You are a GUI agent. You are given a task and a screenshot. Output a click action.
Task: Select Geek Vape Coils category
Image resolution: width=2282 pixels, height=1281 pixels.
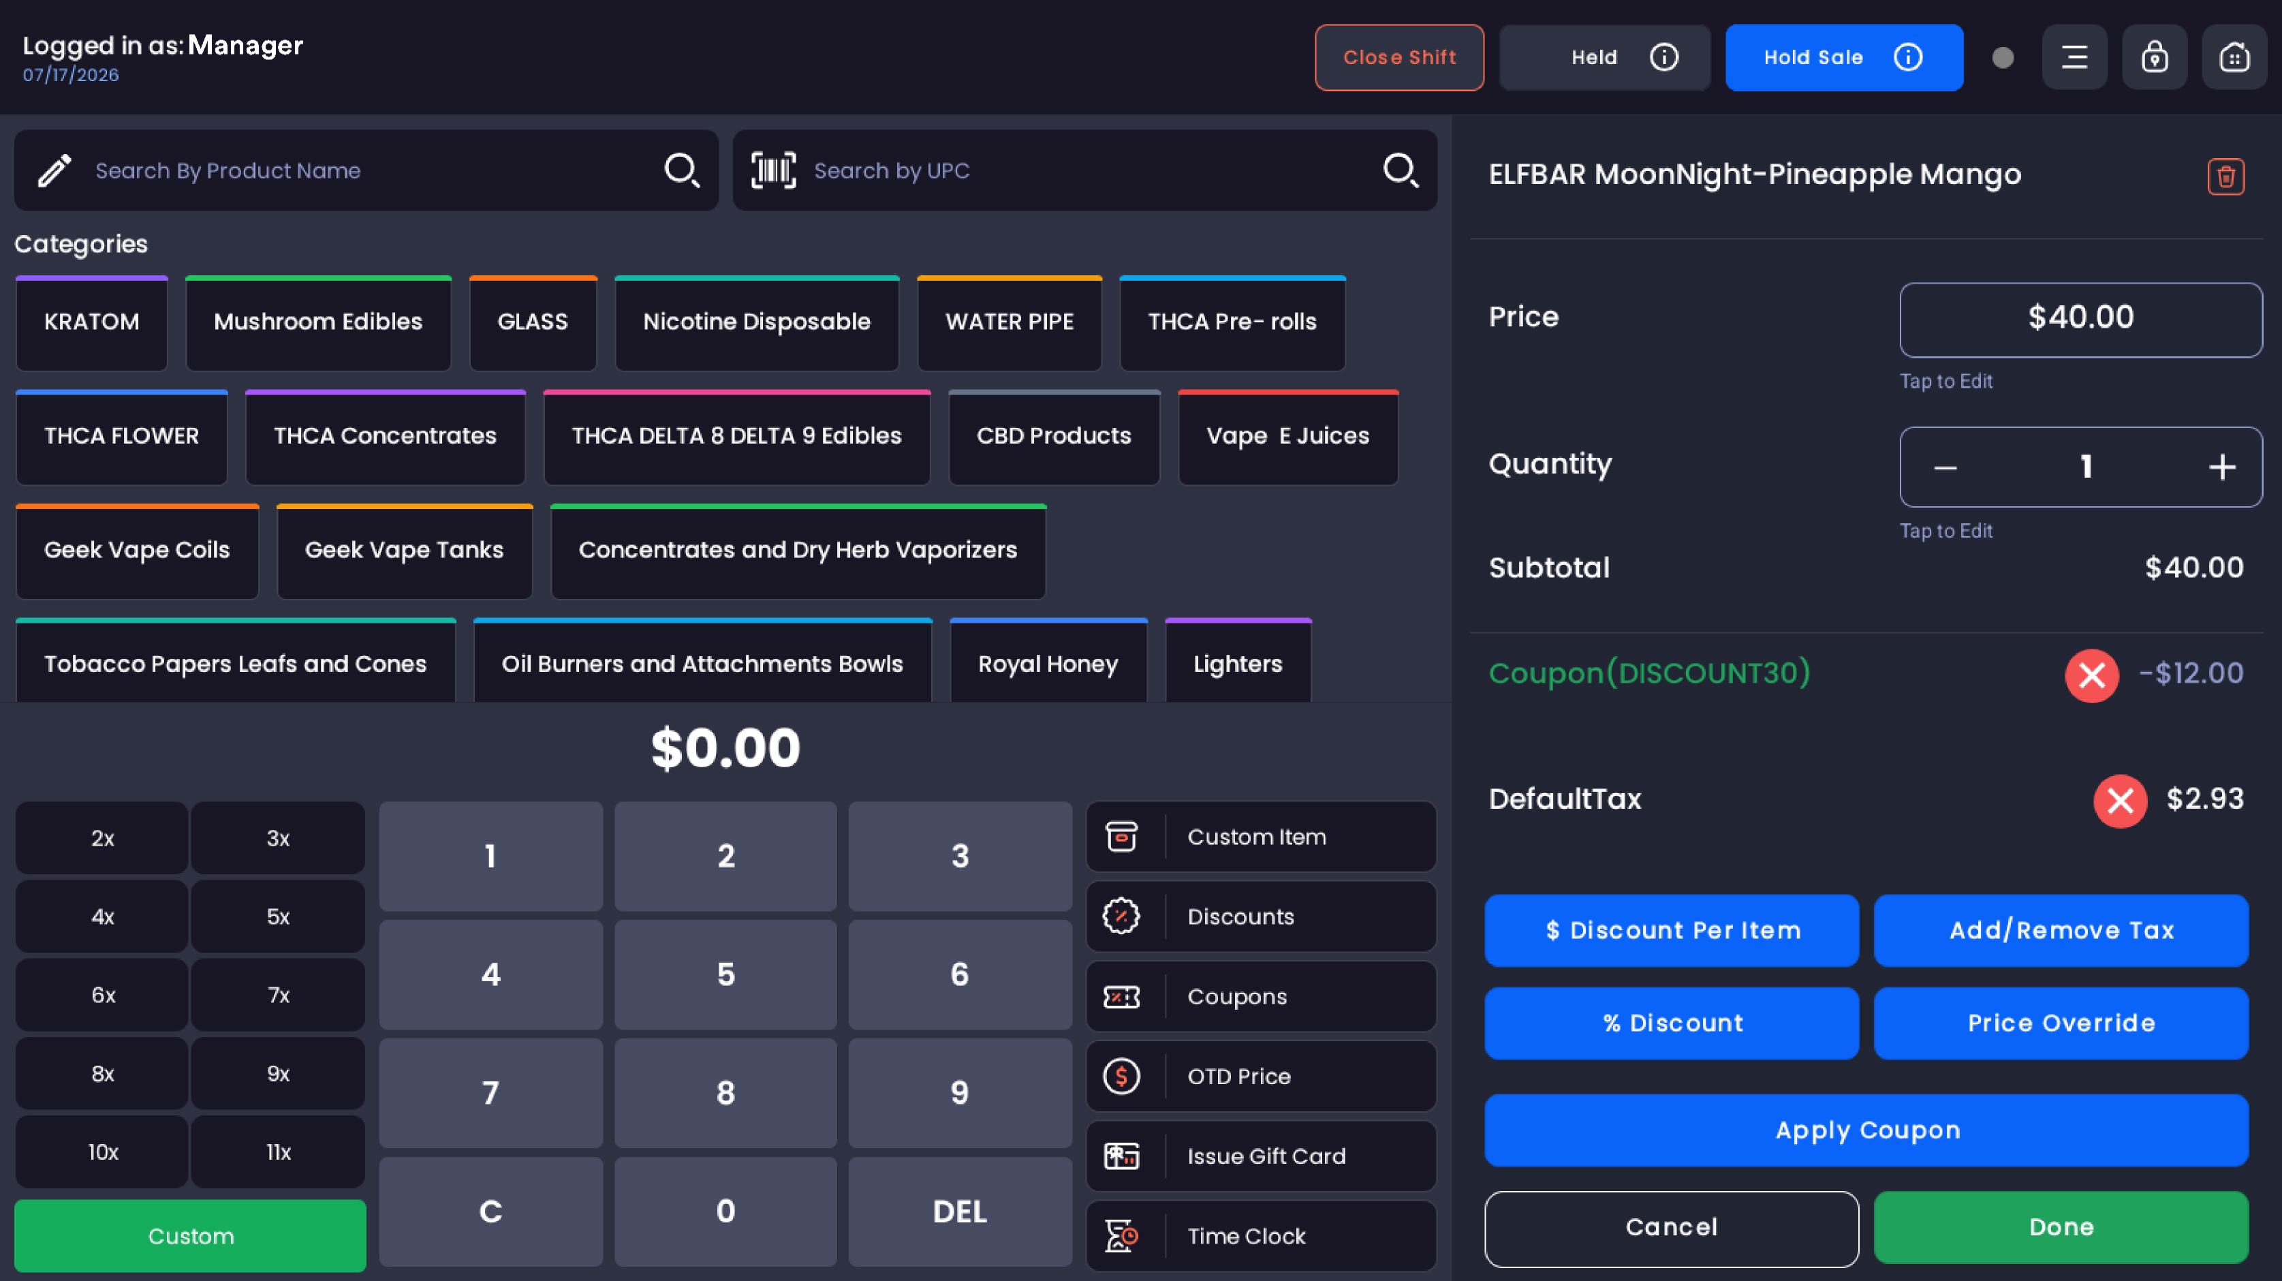point(136,551)
